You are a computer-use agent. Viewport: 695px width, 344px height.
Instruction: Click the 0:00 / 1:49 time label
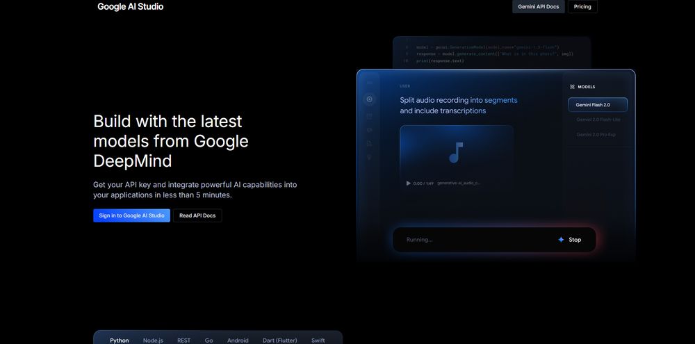tap(423, 183)
